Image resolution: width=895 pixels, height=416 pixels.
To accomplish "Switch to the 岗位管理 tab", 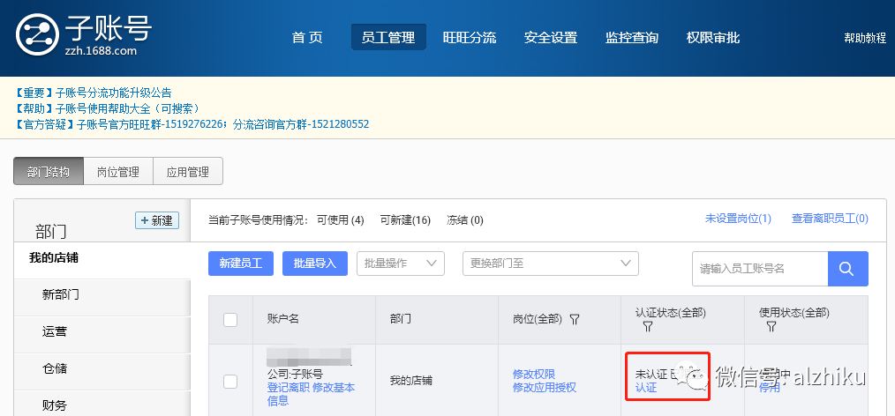I will (x=118, y=172).
